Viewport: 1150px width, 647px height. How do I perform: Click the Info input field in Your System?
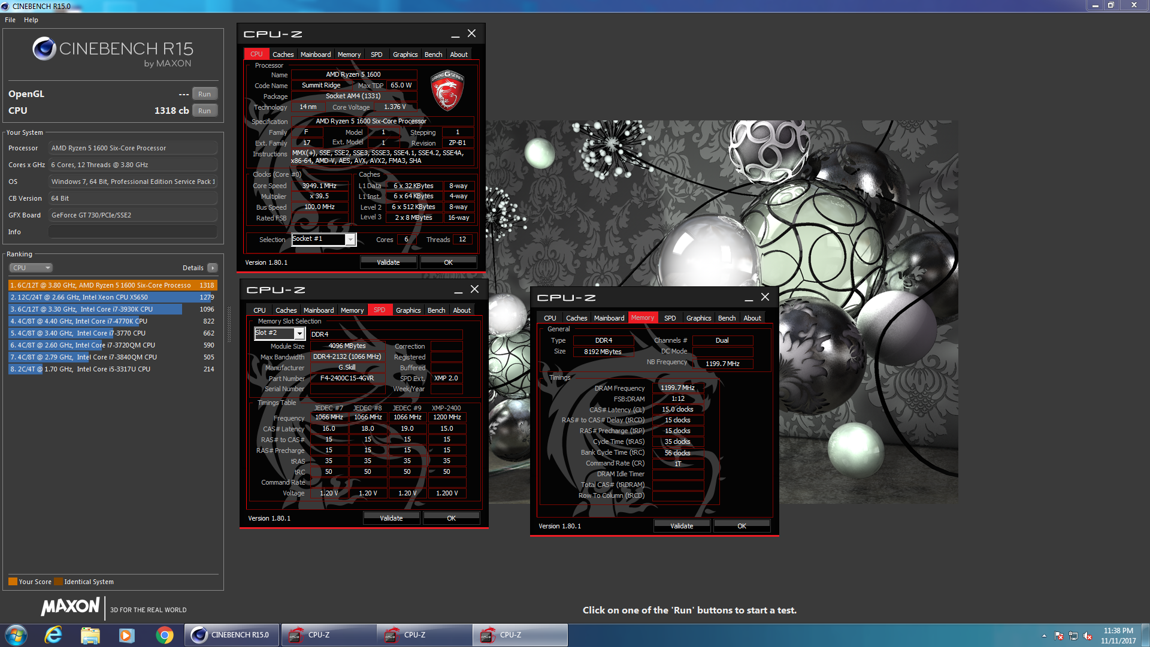(133, 232)
